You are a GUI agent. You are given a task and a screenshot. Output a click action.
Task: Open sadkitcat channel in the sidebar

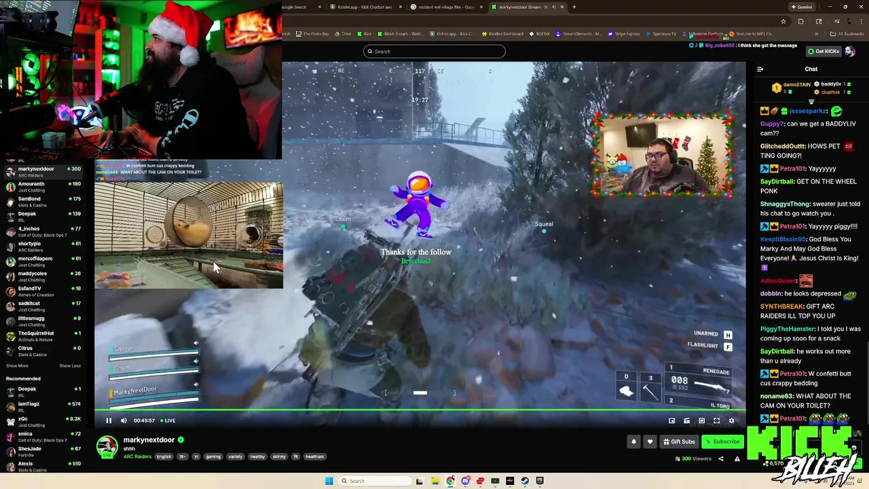click(x=43, y=306)
